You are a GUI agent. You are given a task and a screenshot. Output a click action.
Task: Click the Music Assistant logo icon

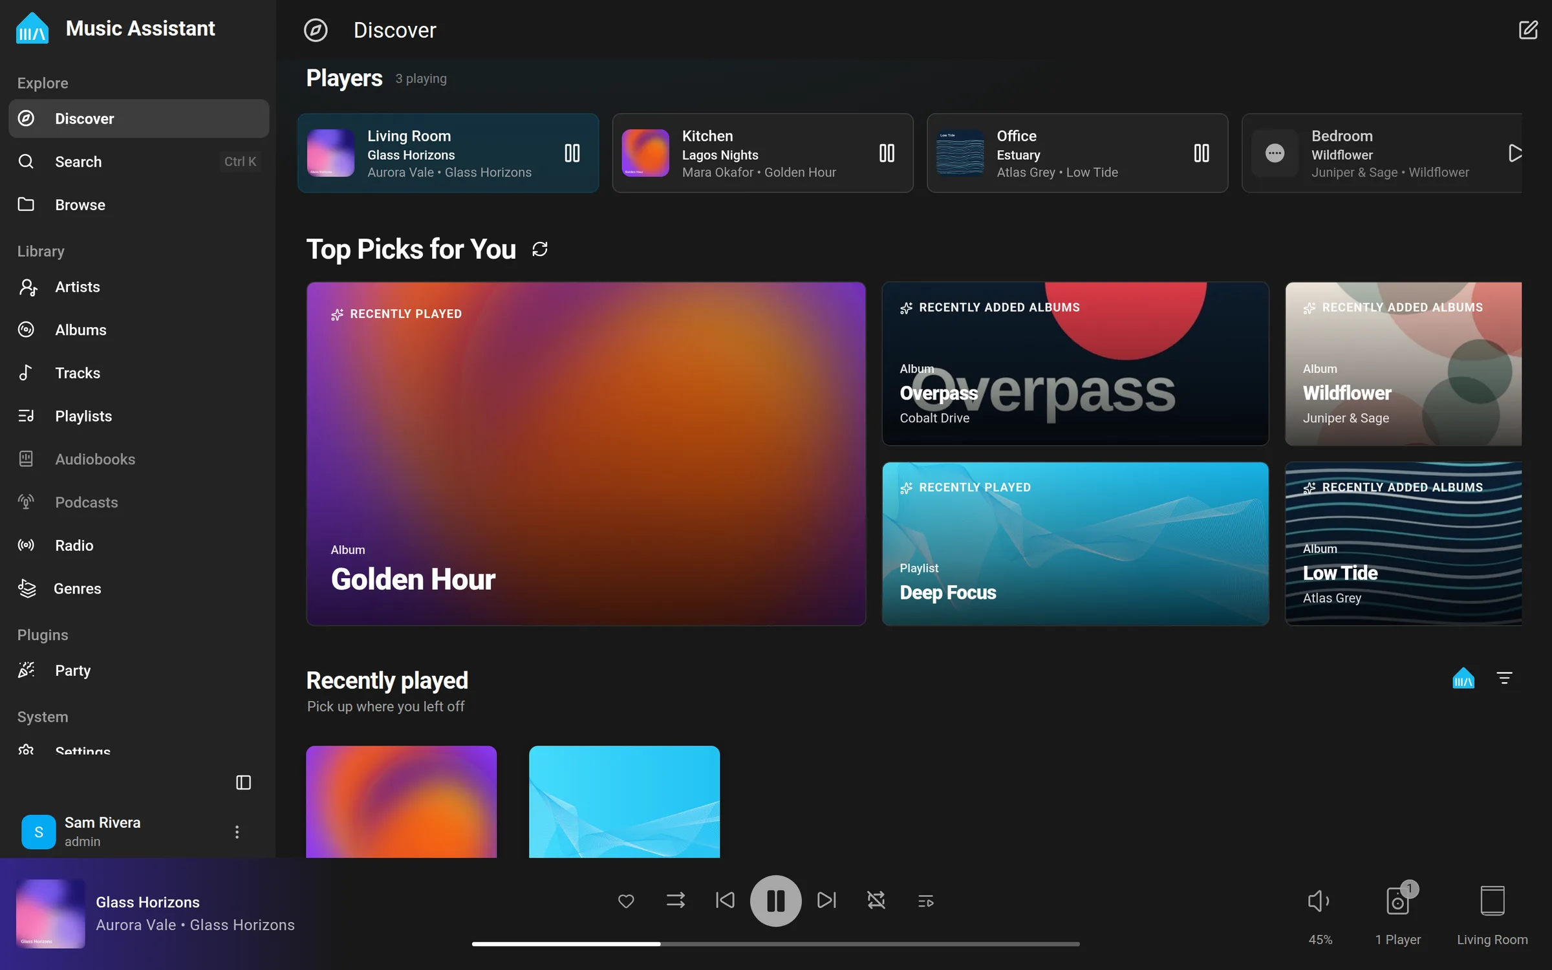[32, 28]
